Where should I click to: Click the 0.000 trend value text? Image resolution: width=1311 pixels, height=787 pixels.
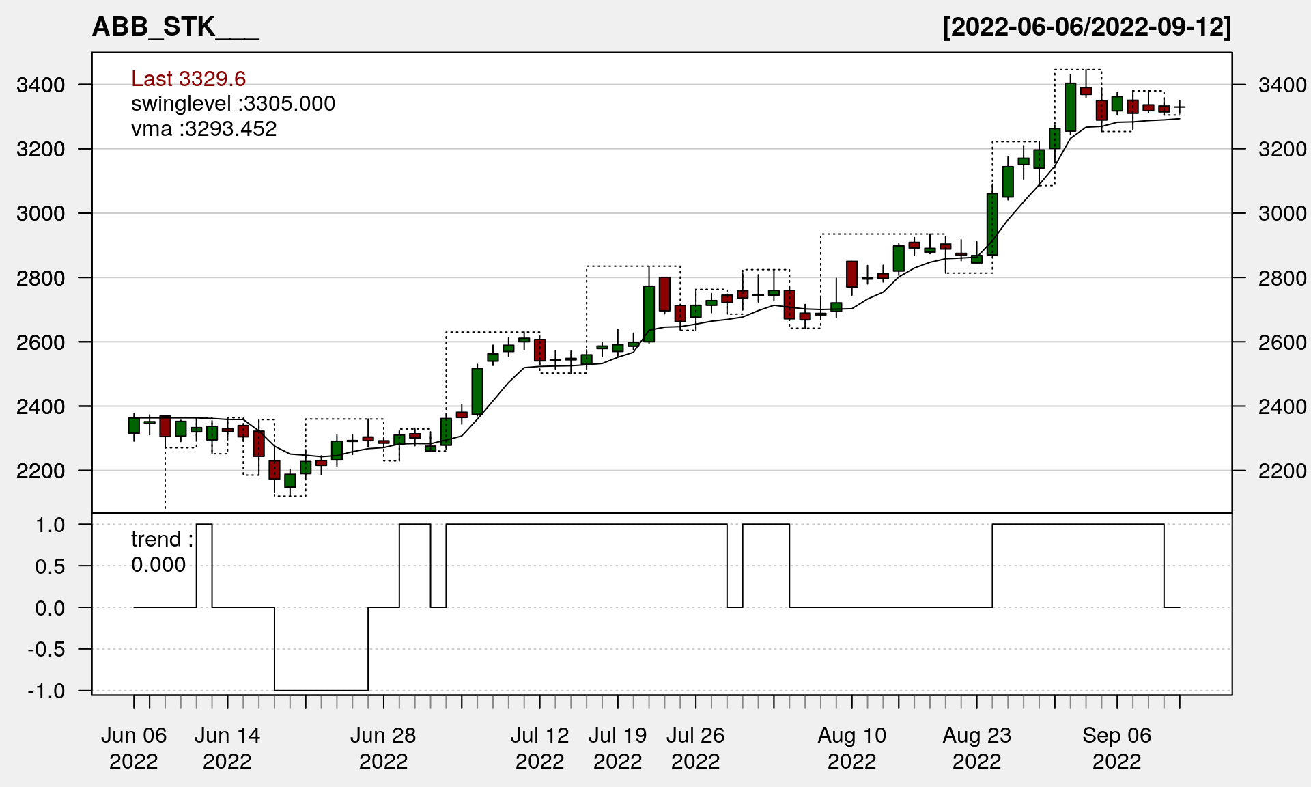pos(158,565)
